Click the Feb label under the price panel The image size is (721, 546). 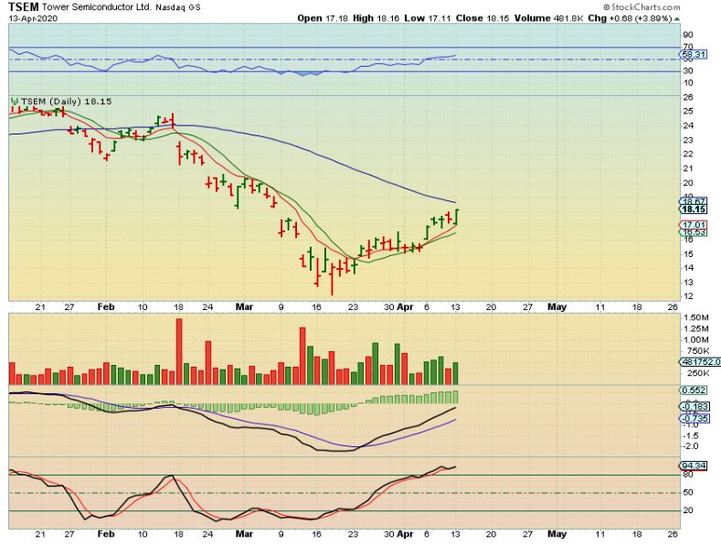(x=106, y=307)
